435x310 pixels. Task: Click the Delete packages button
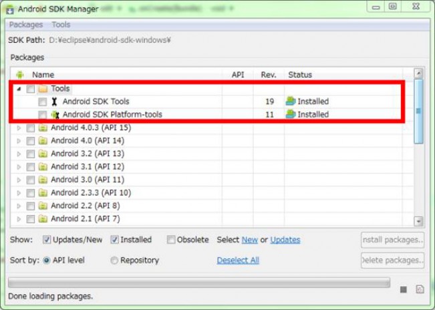392,261
